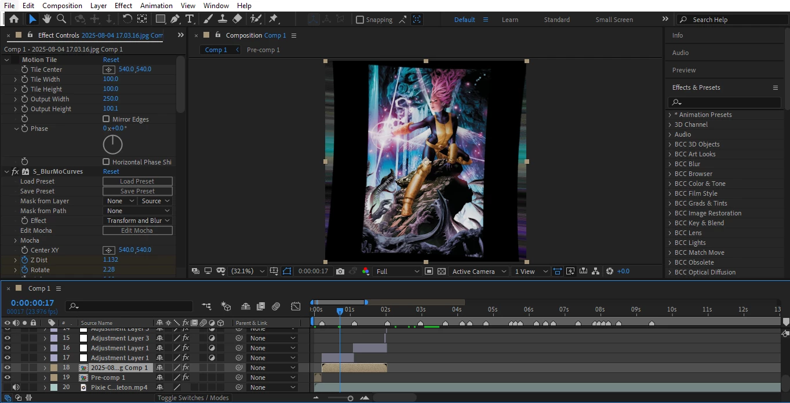Screen dimensions: 790x403
Task: Check Horizontal Phase Shift option
Action: (106, 162)
